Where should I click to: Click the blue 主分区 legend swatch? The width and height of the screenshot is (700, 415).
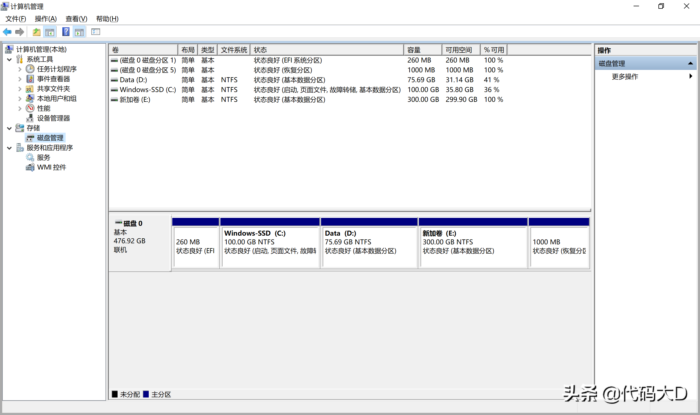(145, 394)
